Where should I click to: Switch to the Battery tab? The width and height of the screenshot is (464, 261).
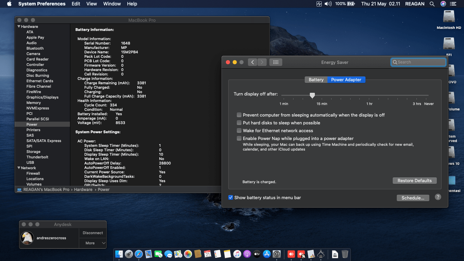[x=316, y=80]
